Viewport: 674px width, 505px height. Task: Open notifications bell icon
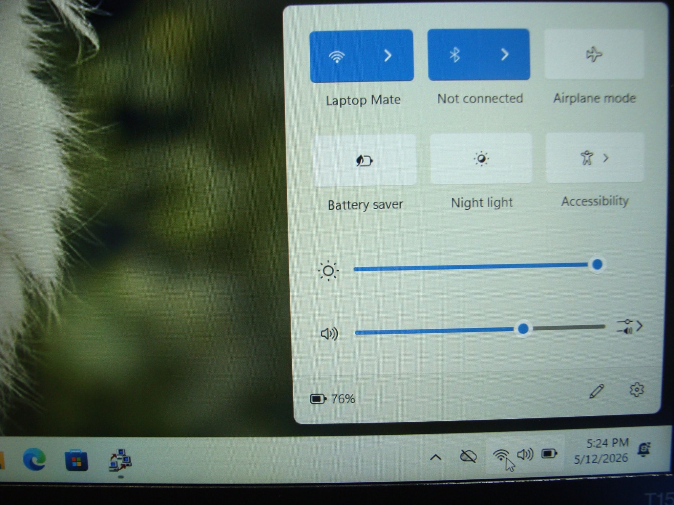644,449
